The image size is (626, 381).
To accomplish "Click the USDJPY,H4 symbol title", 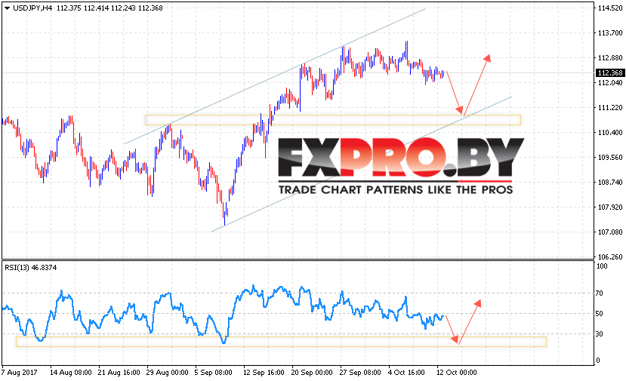I will pyautogui.click(x=32, y=8).
